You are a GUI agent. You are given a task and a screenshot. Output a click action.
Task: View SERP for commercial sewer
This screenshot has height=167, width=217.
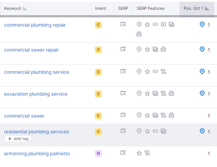click(x=123, y=115)
